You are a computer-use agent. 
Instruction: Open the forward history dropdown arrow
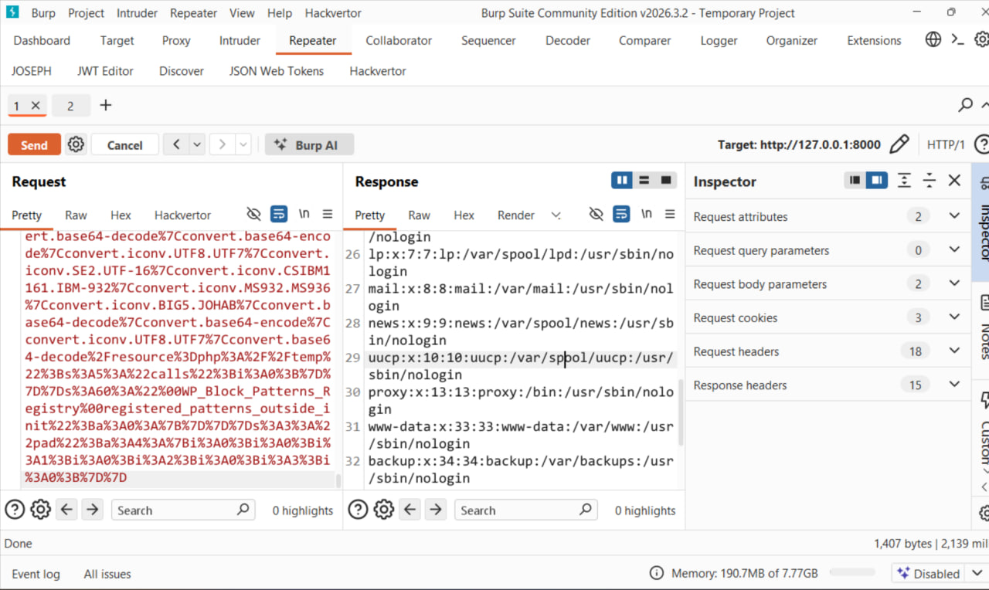click(x=243, y=144)
